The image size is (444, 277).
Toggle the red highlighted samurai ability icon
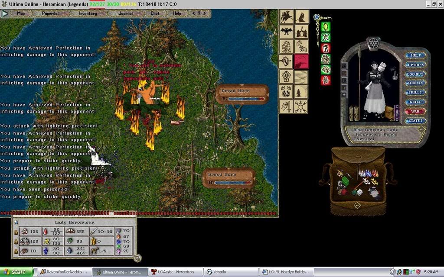click(x=301, y=61)
